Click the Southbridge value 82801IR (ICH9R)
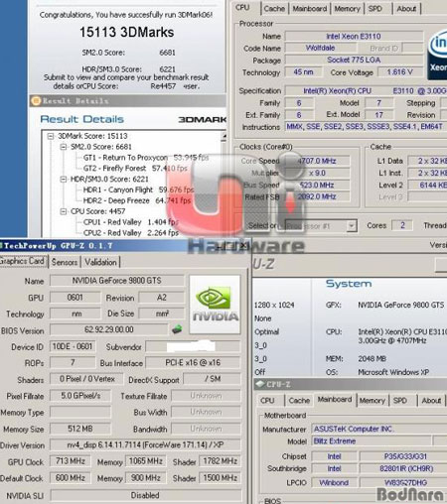 403,468
